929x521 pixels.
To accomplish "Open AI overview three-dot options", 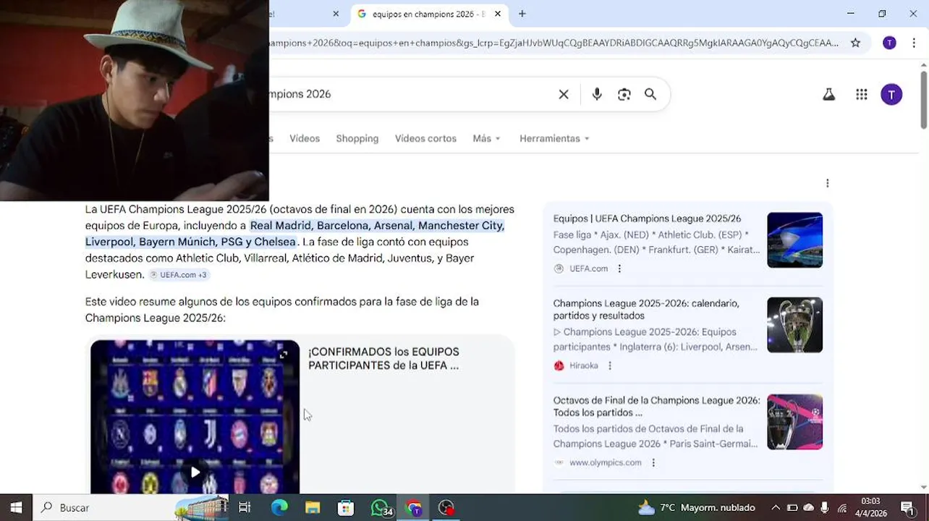I will click(x=827, y=183).
